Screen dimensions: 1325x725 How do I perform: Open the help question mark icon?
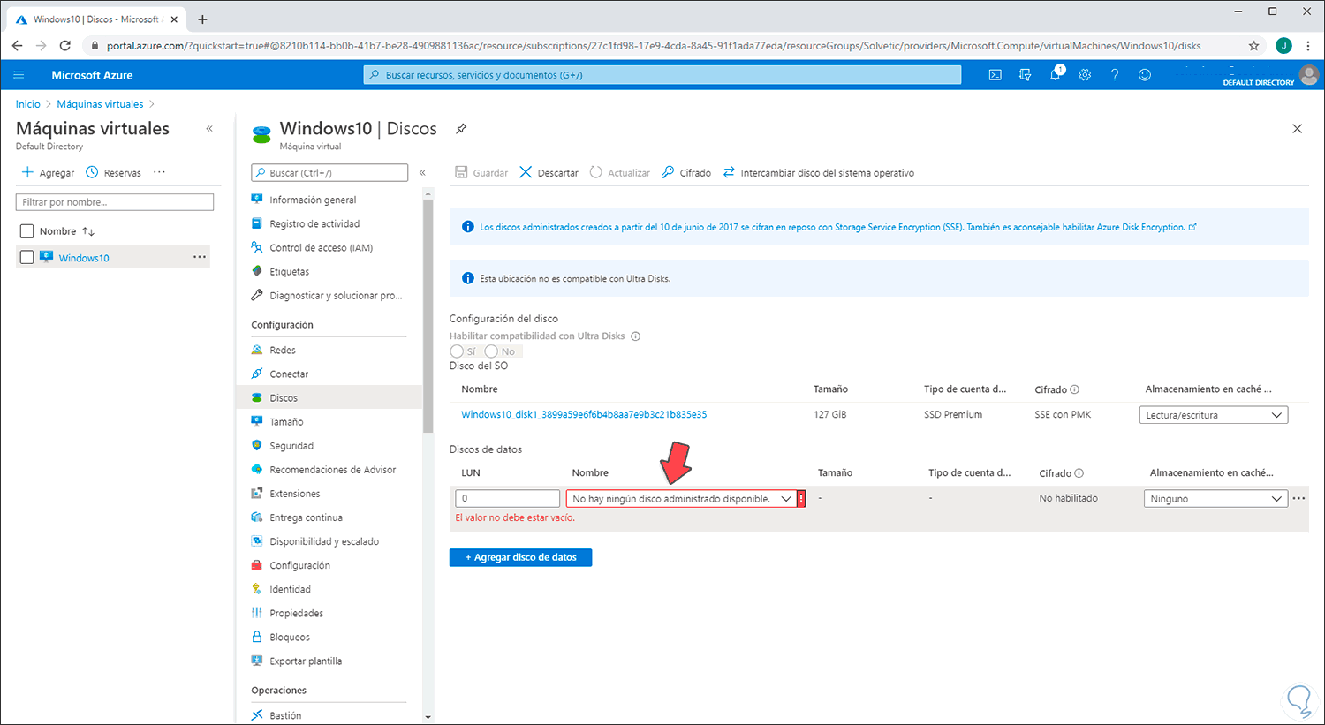click(1115, 75)
